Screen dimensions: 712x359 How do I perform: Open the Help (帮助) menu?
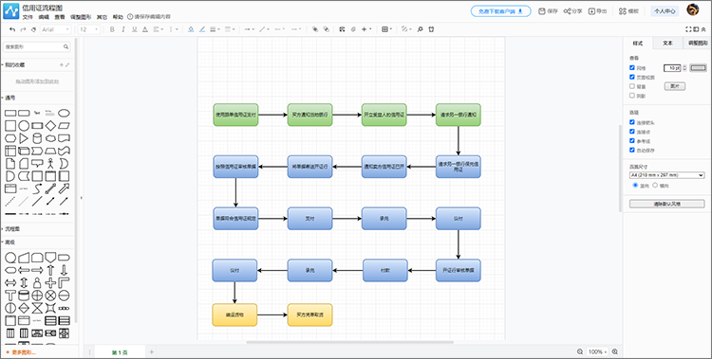(118, 17)
